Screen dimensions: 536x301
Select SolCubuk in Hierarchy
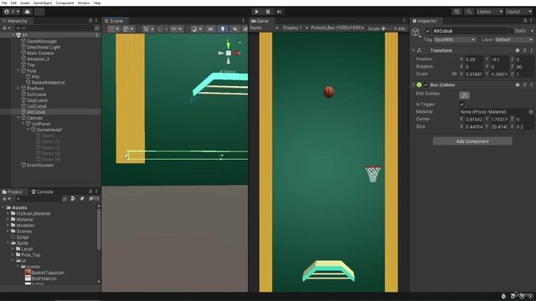point(37,94)
